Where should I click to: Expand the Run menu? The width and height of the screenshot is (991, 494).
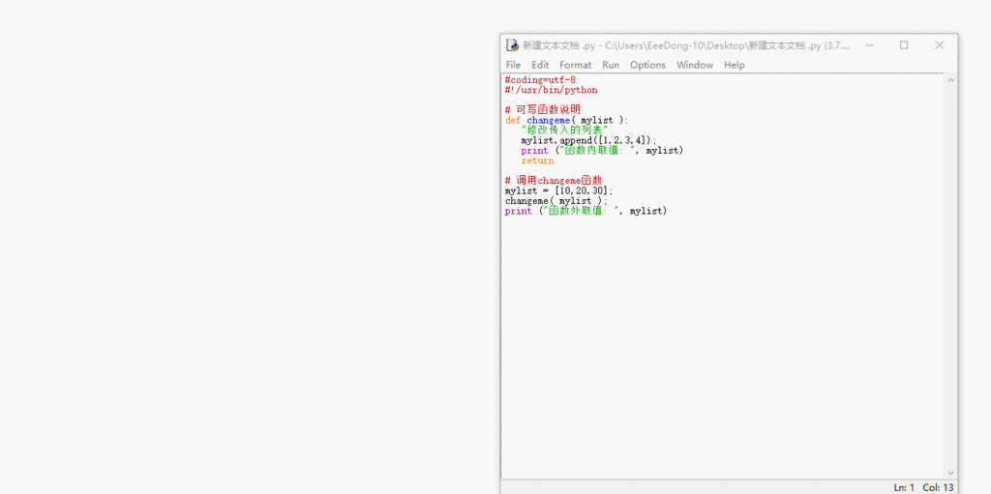click(611, 65)
